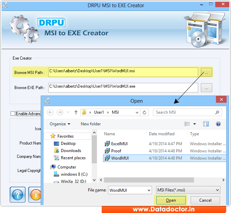Screen dimensions: 231x213
Task: Click the Recent places icon
Action: tap(56, 158)
